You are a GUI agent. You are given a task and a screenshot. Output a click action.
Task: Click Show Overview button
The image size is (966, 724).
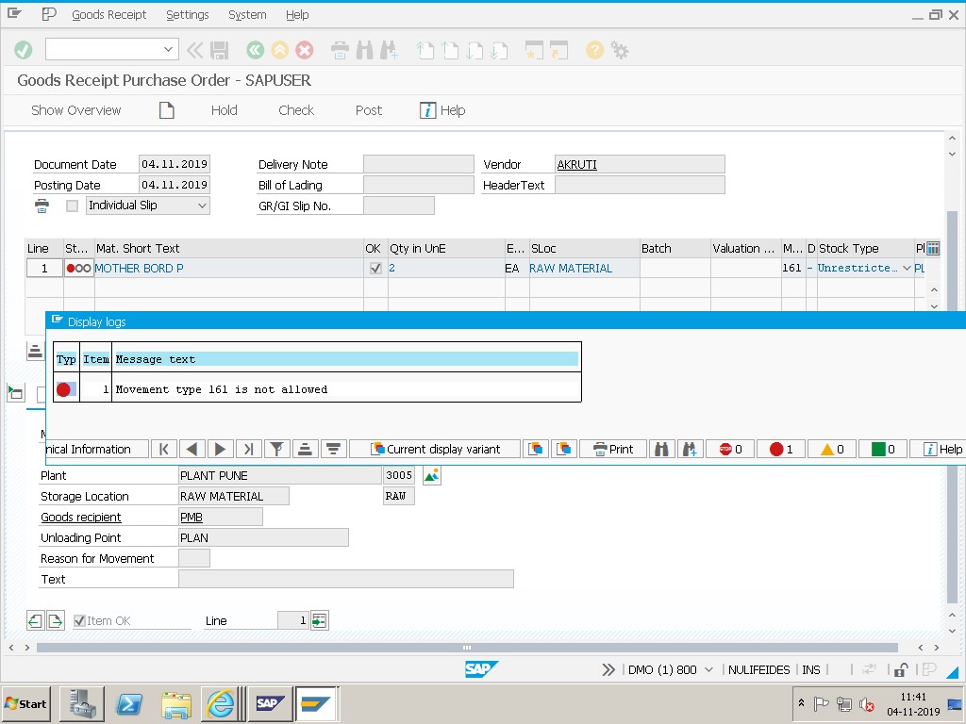click(75, 110)
